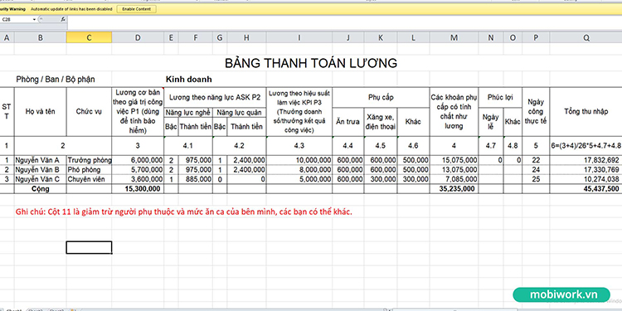The width and height of the screenshot is (622, 311).
Task: Click the 'Nguyễn Văn A' name cell
Action: point(41,160)
